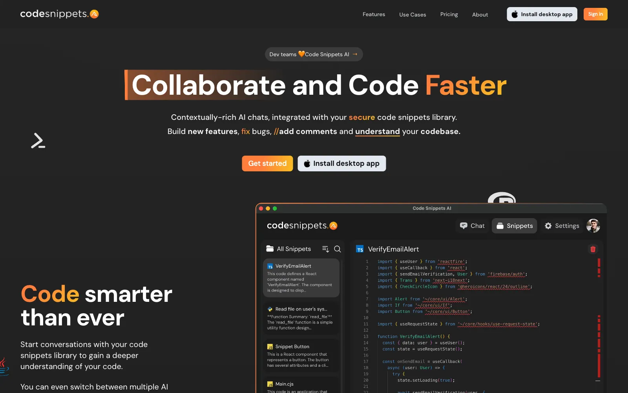Click the Code Snippets AI window title
Viewport: 628px width, 393px height.
pos(432,208)
